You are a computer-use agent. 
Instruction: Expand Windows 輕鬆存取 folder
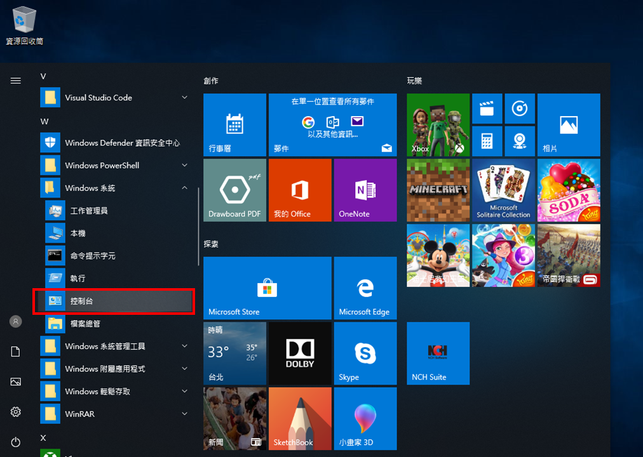[x=115, y=392]
